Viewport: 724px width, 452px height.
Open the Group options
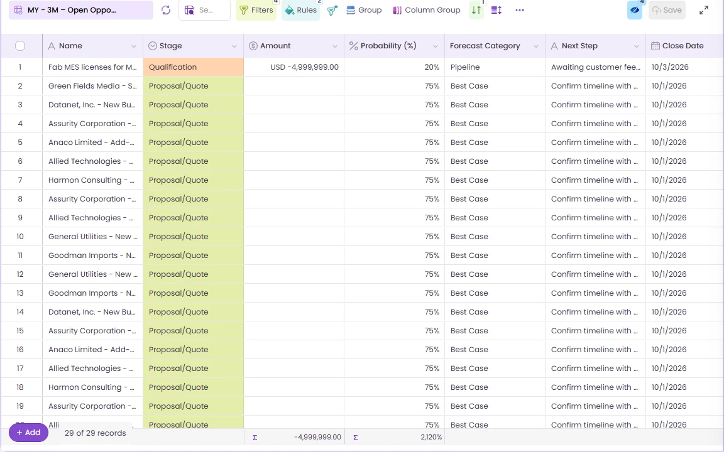pos(364,10)
